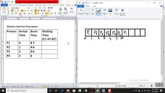Click the Copy icon in Word

(8, 11)
